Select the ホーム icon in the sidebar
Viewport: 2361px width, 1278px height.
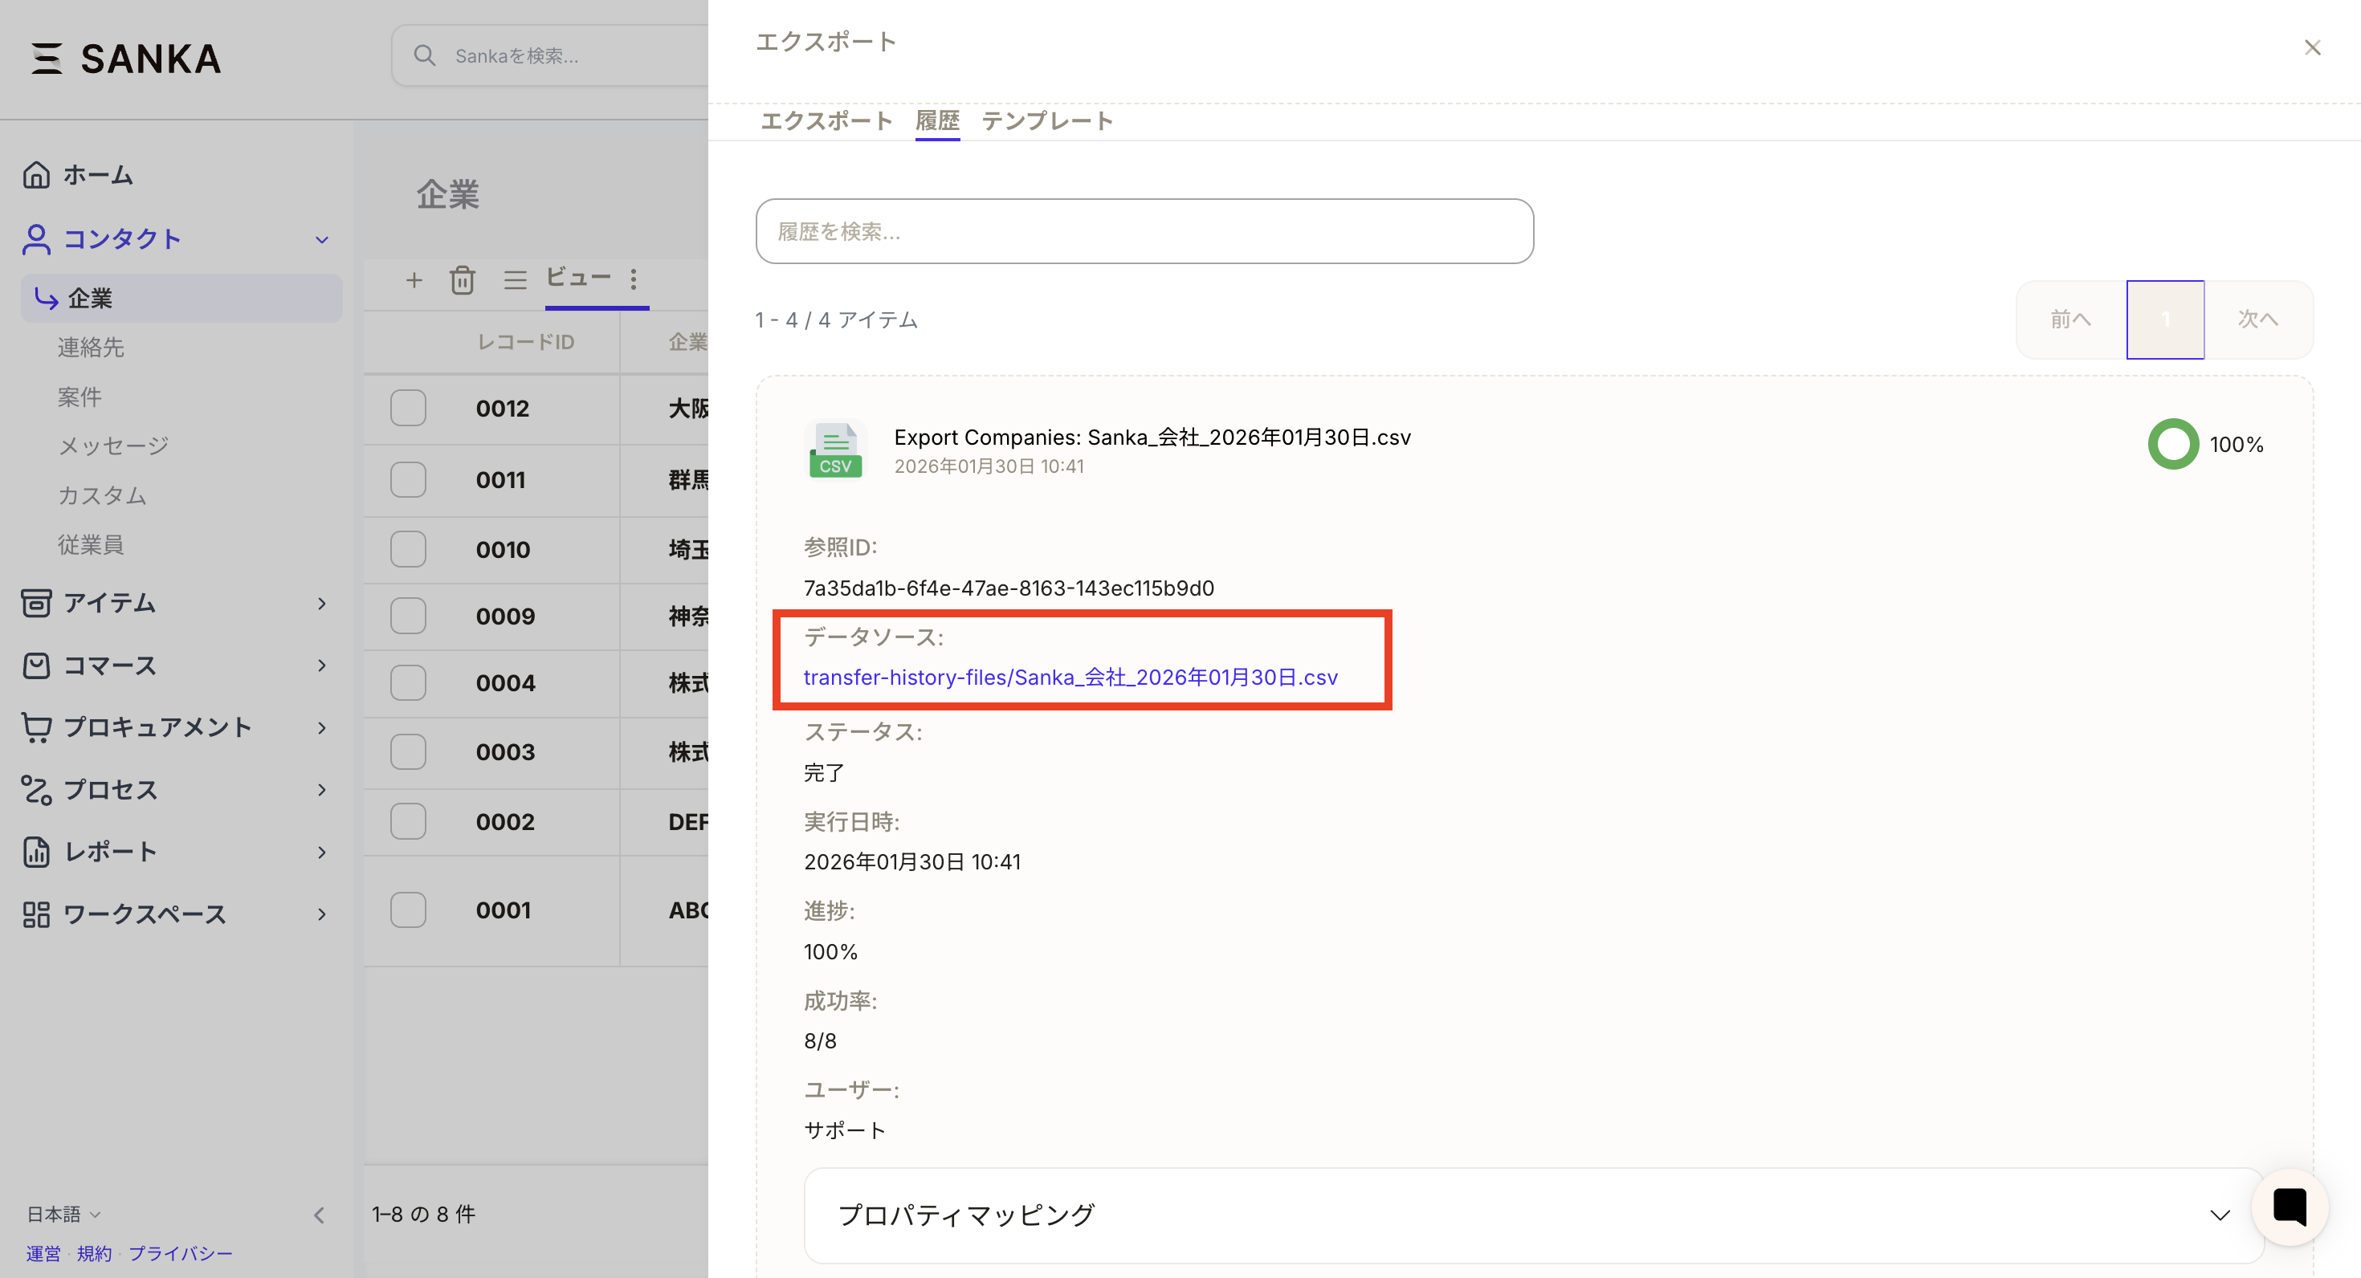coord(37,174)
